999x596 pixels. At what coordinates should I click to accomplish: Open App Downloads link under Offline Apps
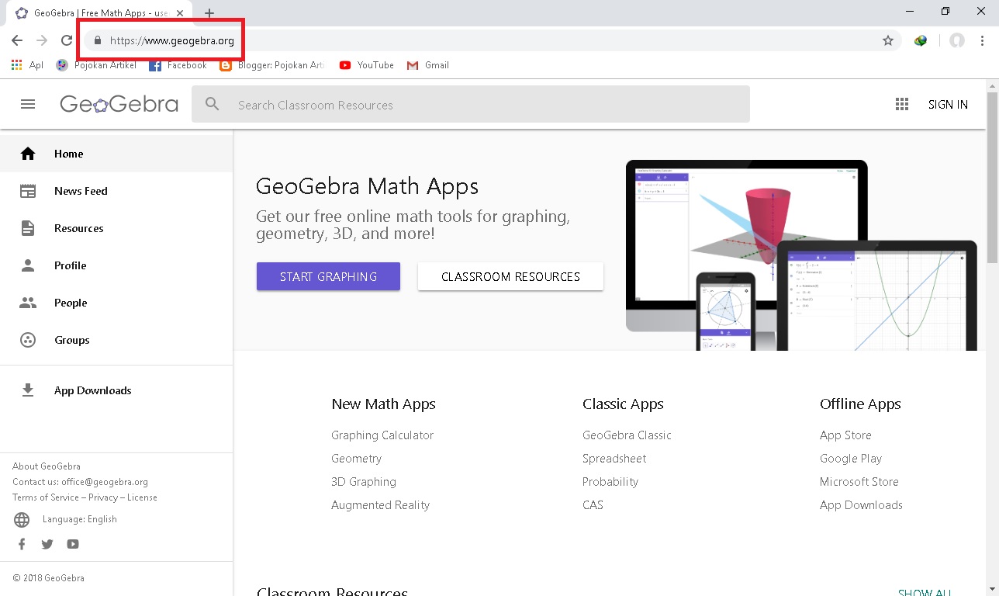pos(861,505)
